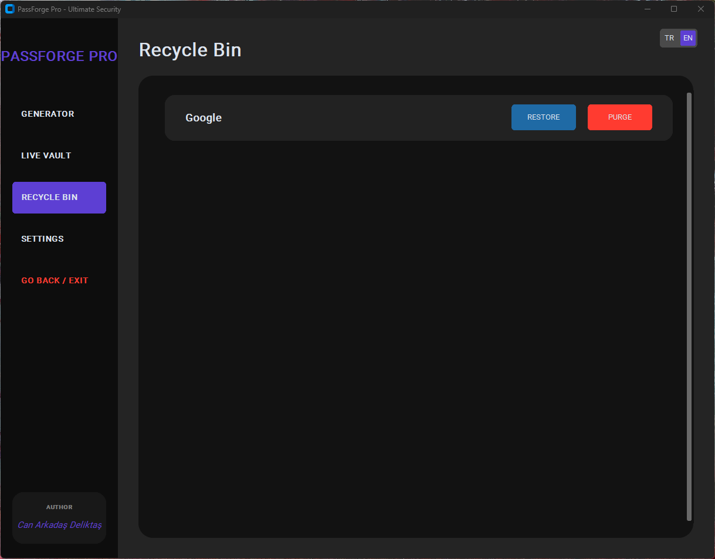Image resolution: width=715 pixels, height=559 pixels.
Task: Restore the Google entry
Action: [543, 117]
